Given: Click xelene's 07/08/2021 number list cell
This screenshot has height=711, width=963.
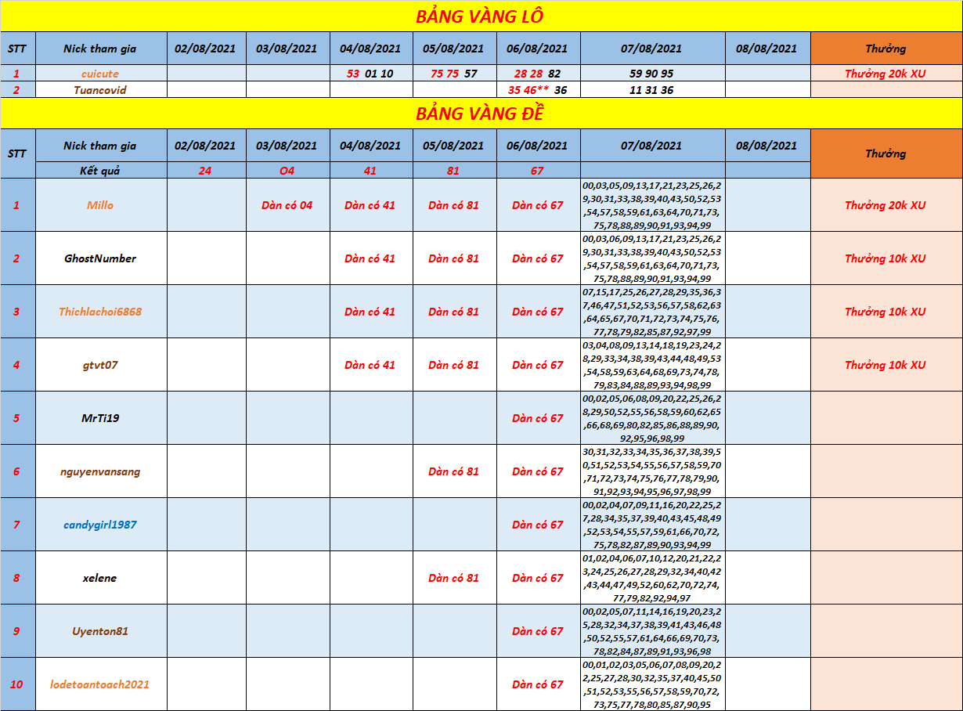Looking at the screenshot, I should point(652,578).
